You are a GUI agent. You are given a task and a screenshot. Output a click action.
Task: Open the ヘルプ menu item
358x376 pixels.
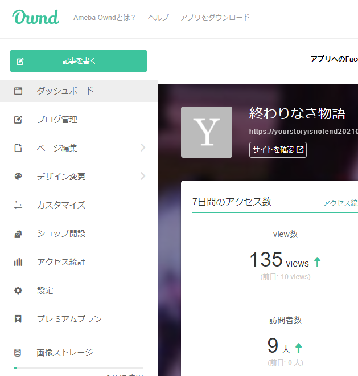coord(158,18)
